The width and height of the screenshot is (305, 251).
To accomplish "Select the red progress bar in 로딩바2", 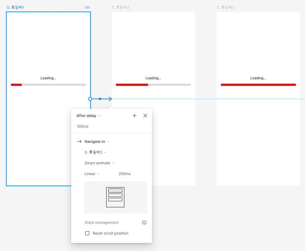I will 132,85.
